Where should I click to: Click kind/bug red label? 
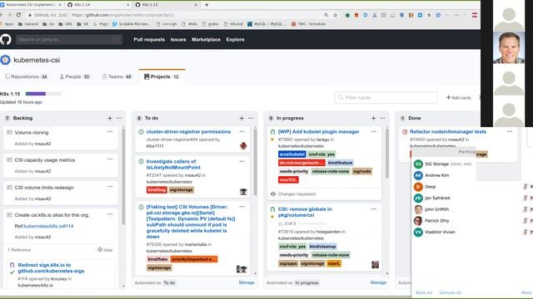pos(157,190)
